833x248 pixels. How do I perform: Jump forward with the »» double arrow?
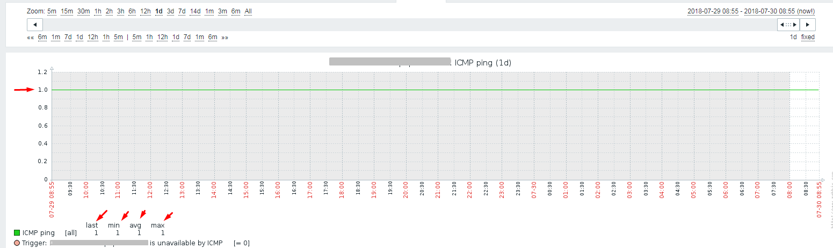point(224,37)
